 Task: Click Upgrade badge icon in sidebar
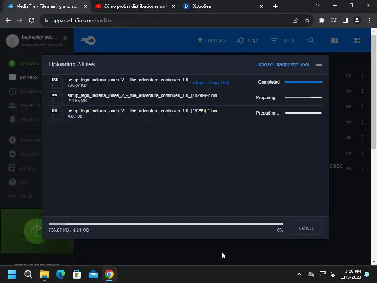[x=12, y=63]
